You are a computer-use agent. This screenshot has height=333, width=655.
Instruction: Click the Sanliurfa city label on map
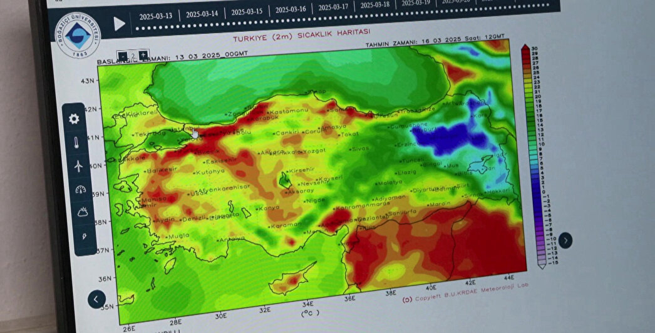coord(401,213)
